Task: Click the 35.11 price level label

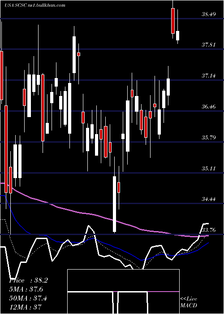Action: pos(208,168)
